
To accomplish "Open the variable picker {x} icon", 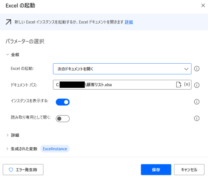I will point(187,84).
